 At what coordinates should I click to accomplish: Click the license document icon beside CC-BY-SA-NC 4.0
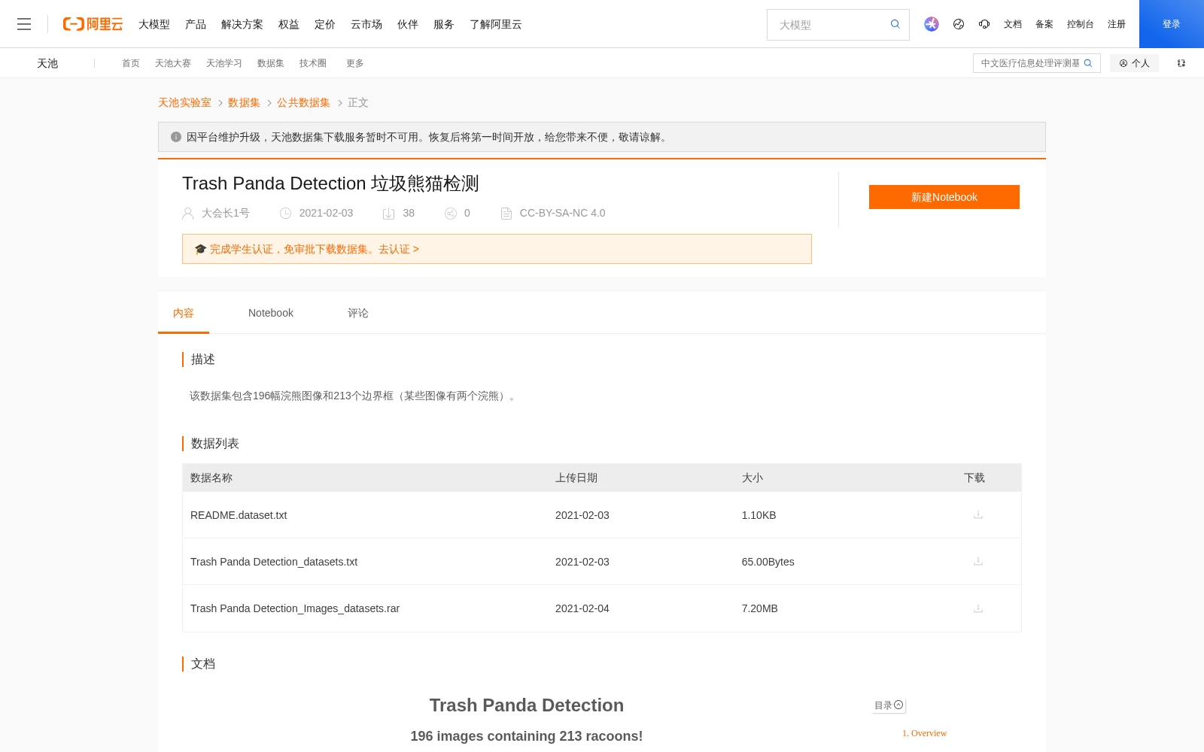506,214
